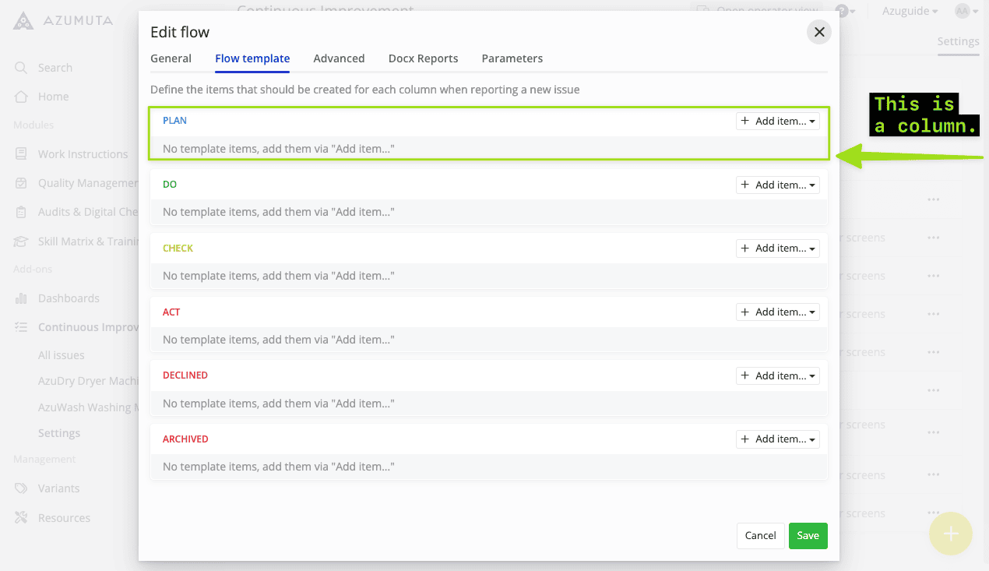Switch to the General tab
This screenshot has height=571, width=989.
pos(171,58)
